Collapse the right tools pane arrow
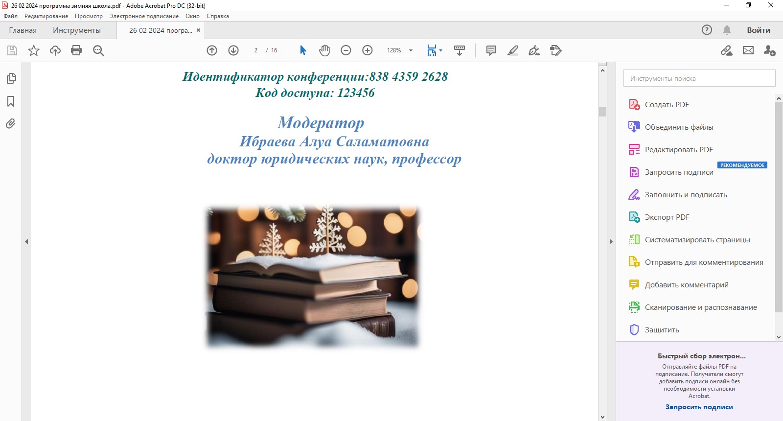The width and height of the screenshot is (783, 421). coord(611,241)
